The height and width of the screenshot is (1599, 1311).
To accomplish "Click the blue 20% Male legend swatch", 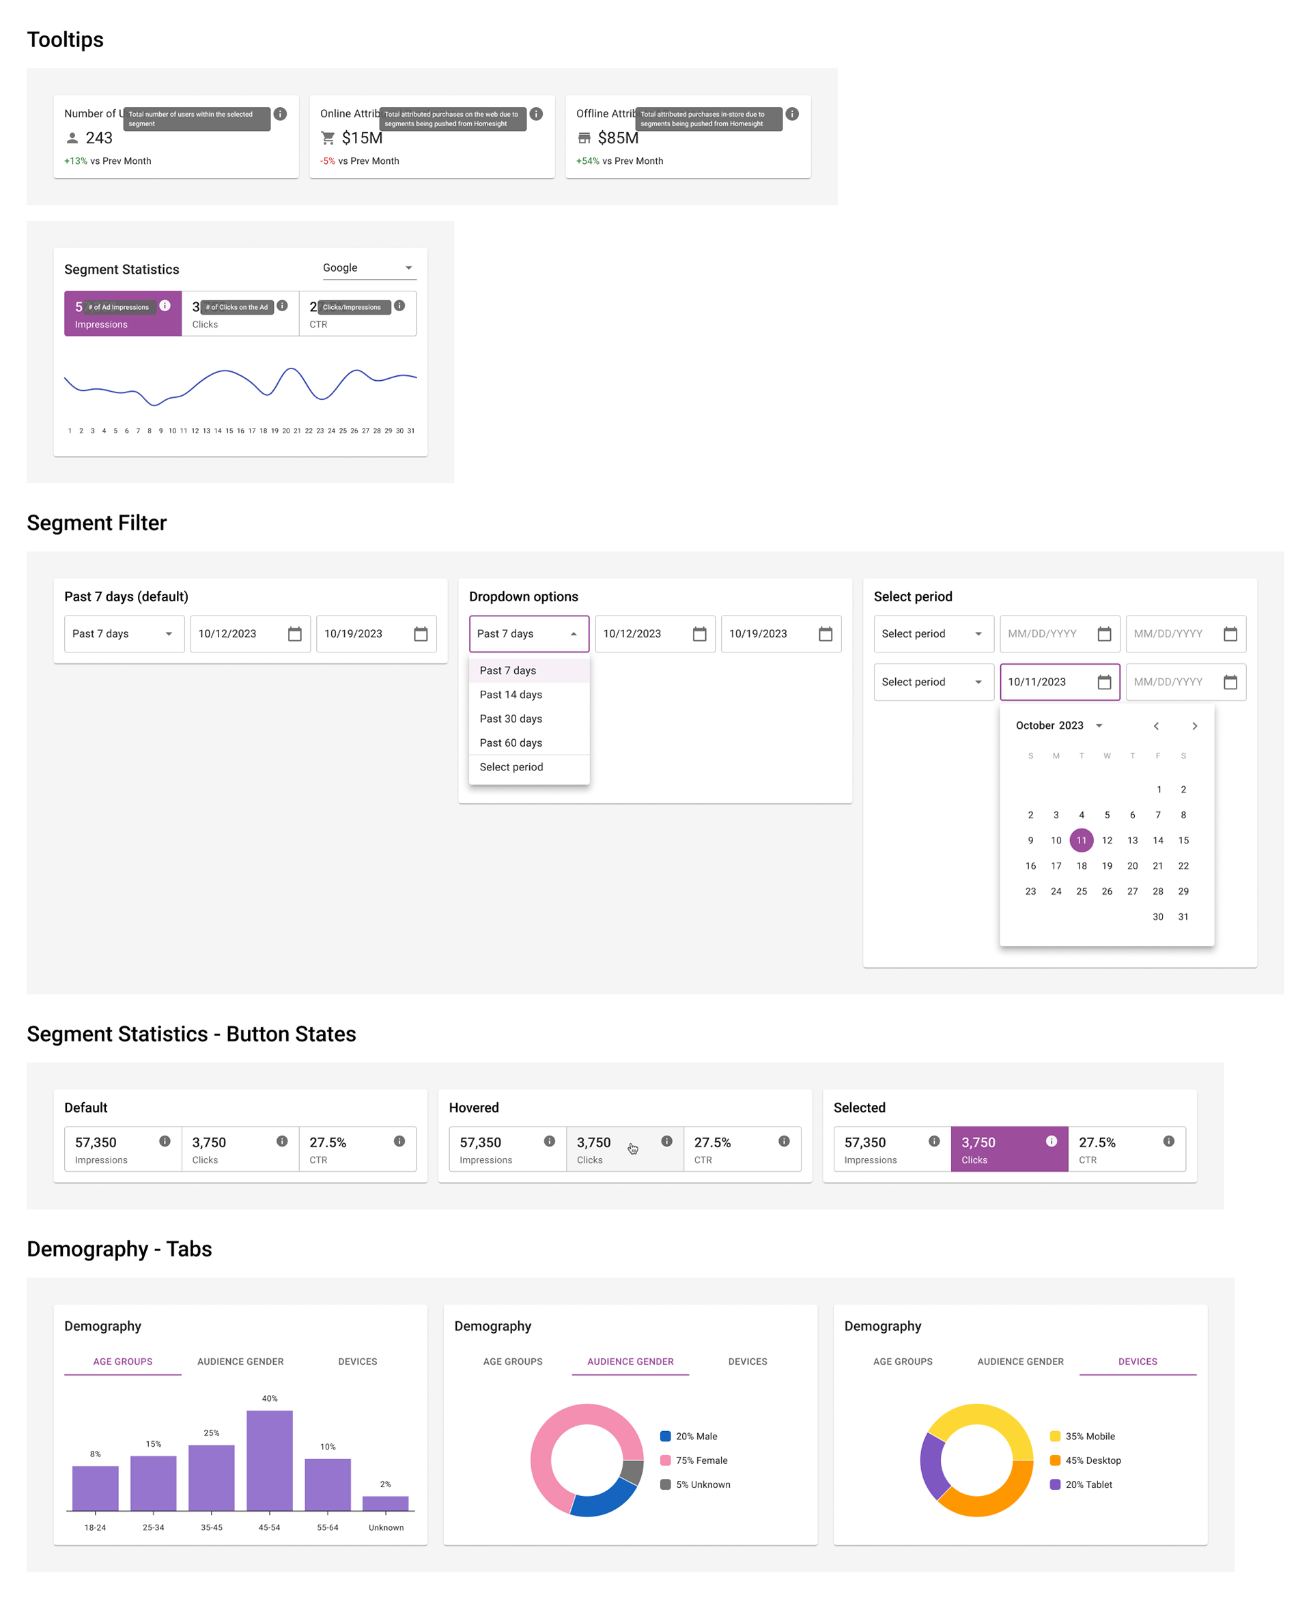I will point(665,1436).
